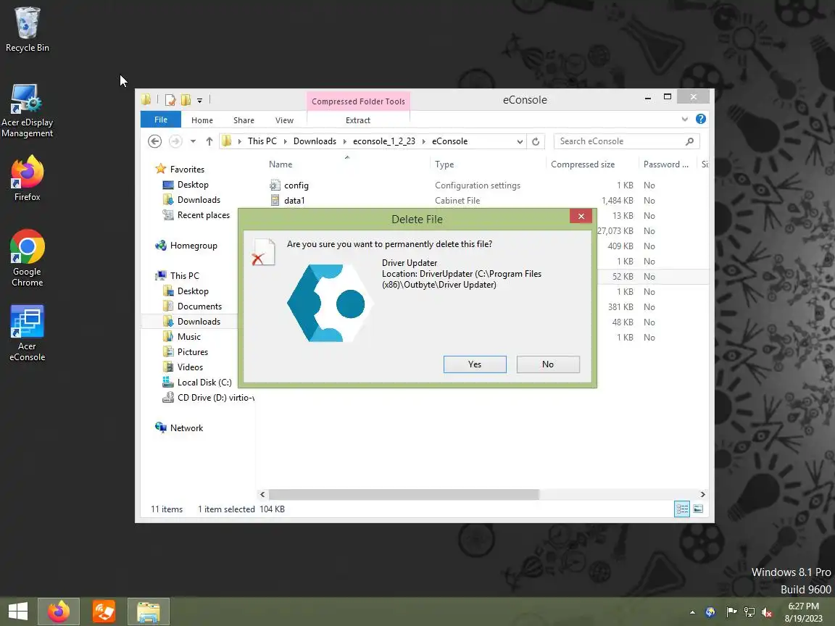Open Explorer help question mark icon

(x=701, y=120)
